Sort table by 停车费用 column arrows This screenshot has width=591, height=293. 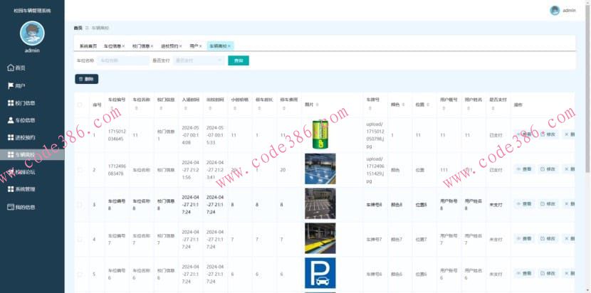283,108
